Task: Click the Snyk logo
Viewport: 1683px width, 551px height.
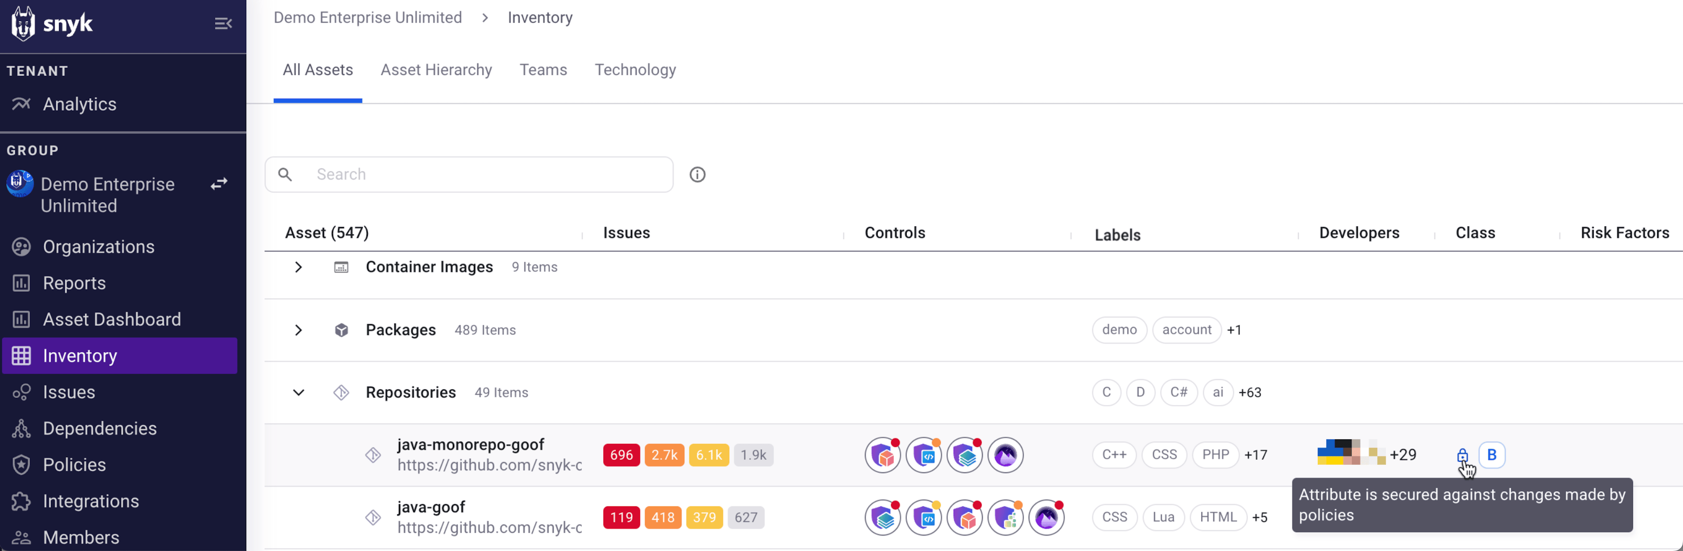Action: click(x=52, y=24)
